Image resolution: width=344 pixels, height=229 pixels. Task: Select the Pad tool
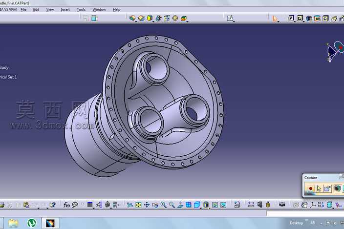point(290,18)
